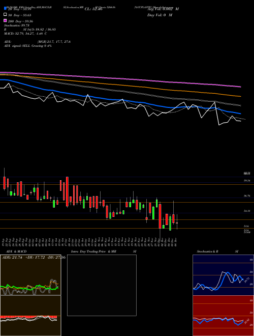Click the 'ADX signal: SELL' text
This screenshot has height=336, width=254.
17,46
